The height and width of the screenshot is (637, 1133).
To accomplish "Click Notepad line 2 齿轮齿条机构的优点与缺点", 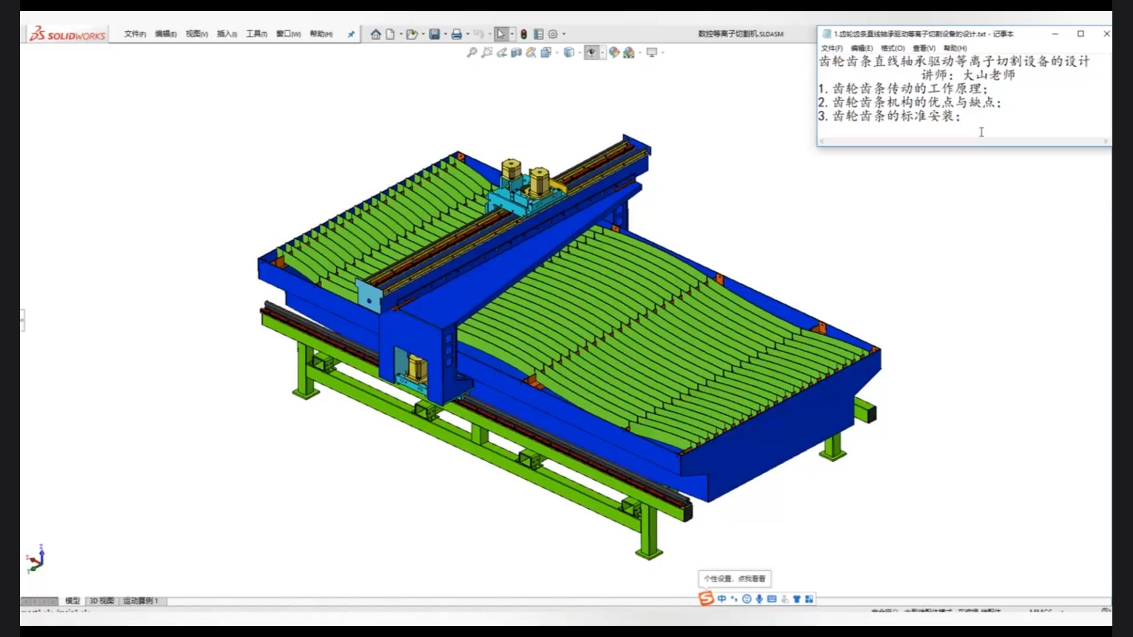I will tap(910, 103).
